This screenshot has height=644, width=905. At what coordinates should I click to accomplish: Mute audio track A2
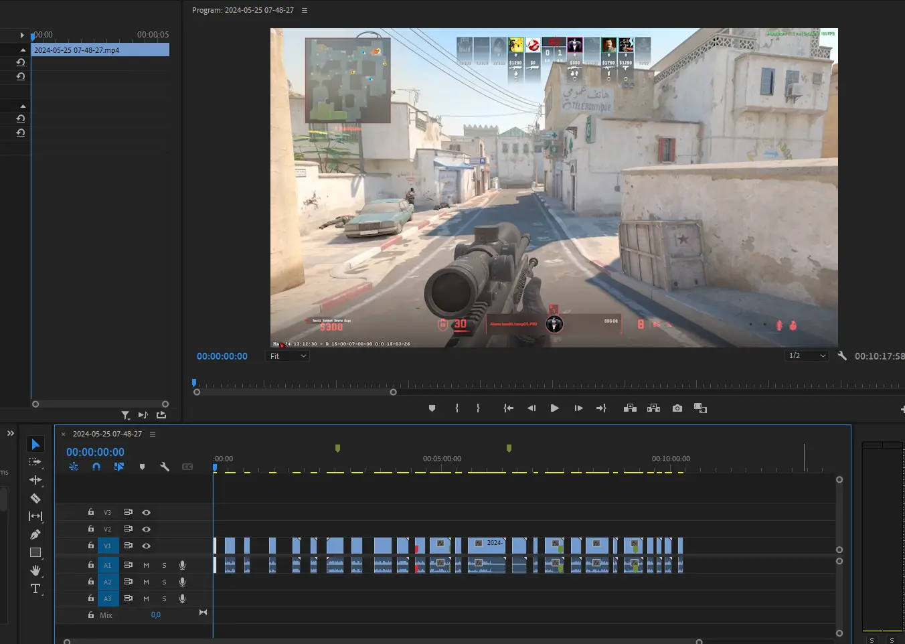click(x=146, y=582)
